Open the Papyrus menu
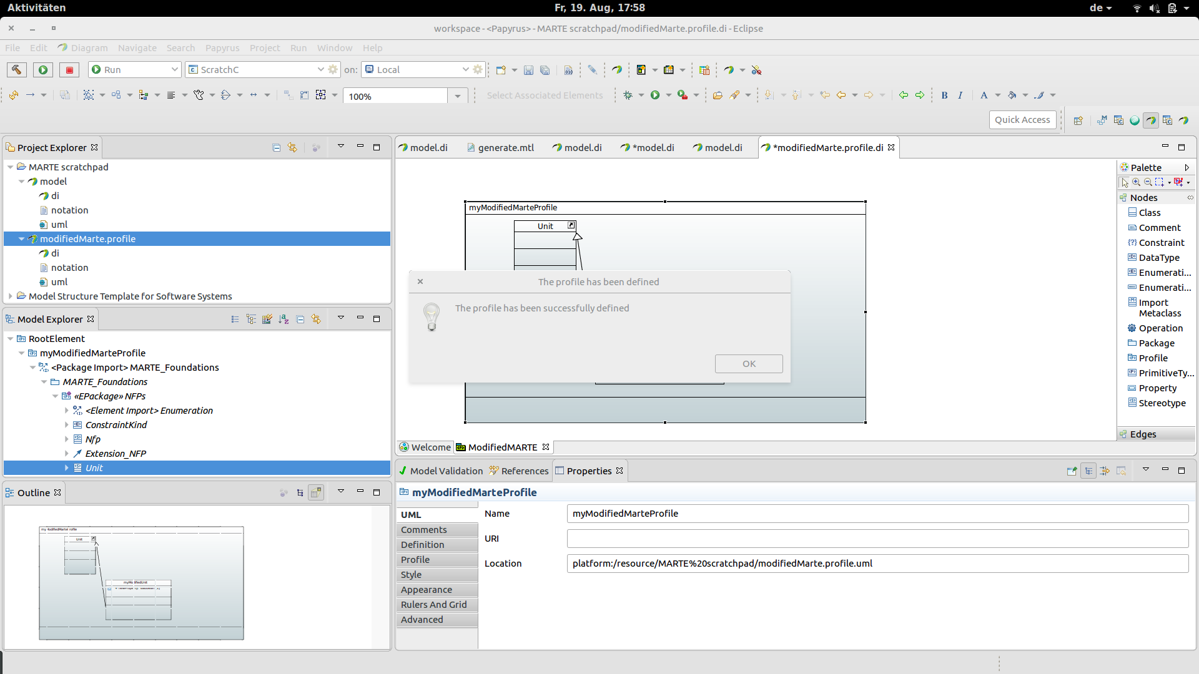 pyautogui.click(x=222, y=48)
